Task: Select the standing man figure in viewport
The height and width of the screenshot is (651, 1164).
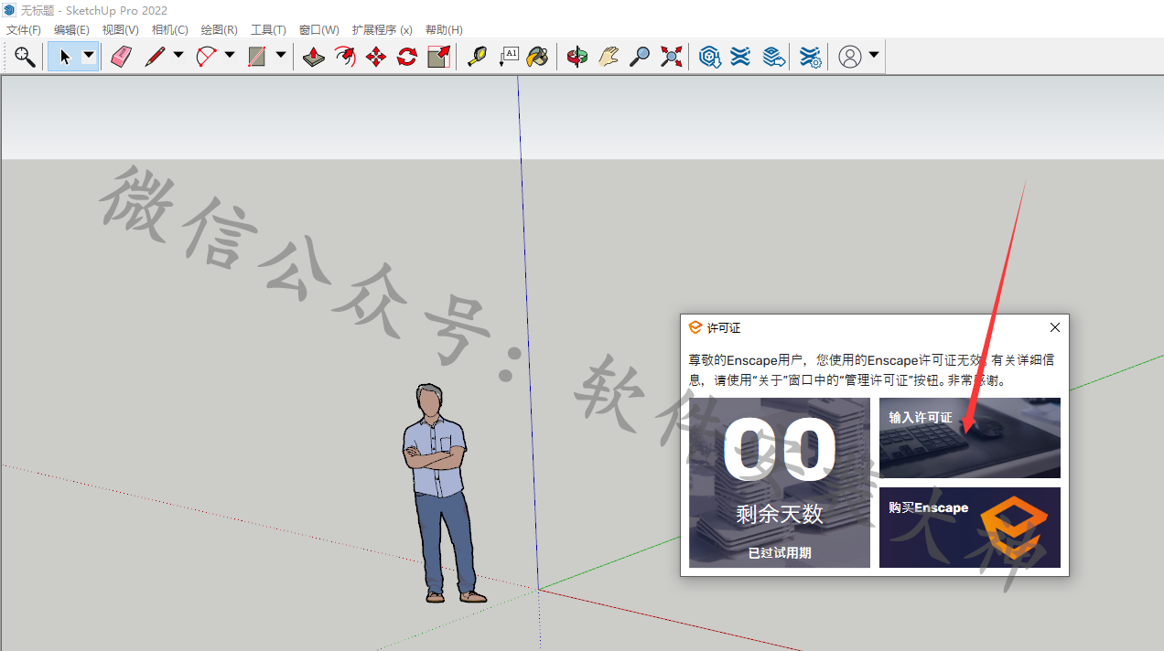Action: pos(444,494)
